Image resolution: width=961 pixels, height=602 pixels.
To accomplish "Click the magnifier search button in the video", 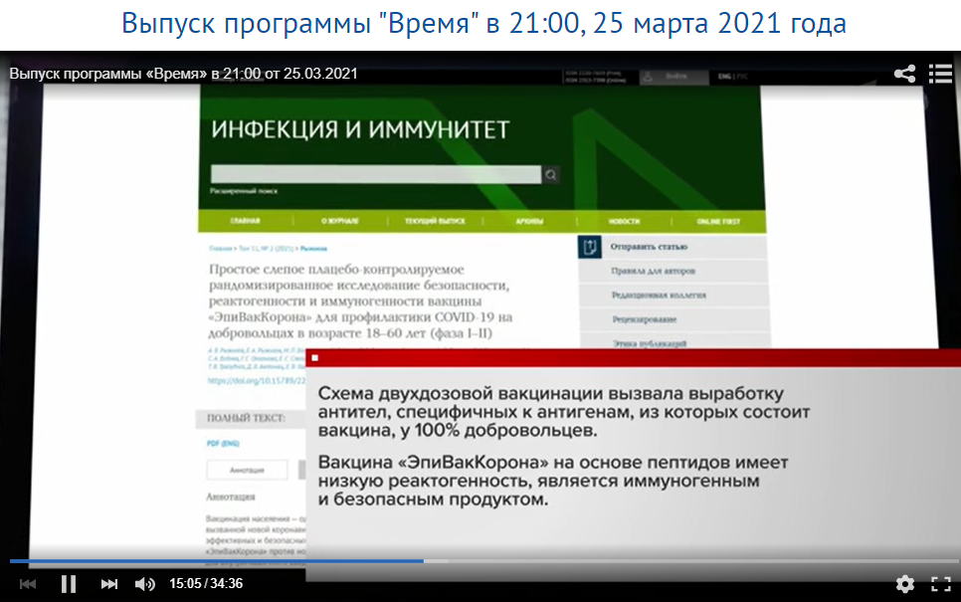I will tap(550, 175).
